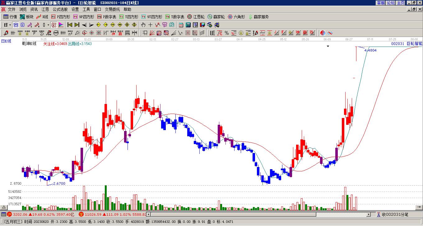Open the 江恩 menu
Viewport: 423px width, 226px height.
tap(45, 9)
